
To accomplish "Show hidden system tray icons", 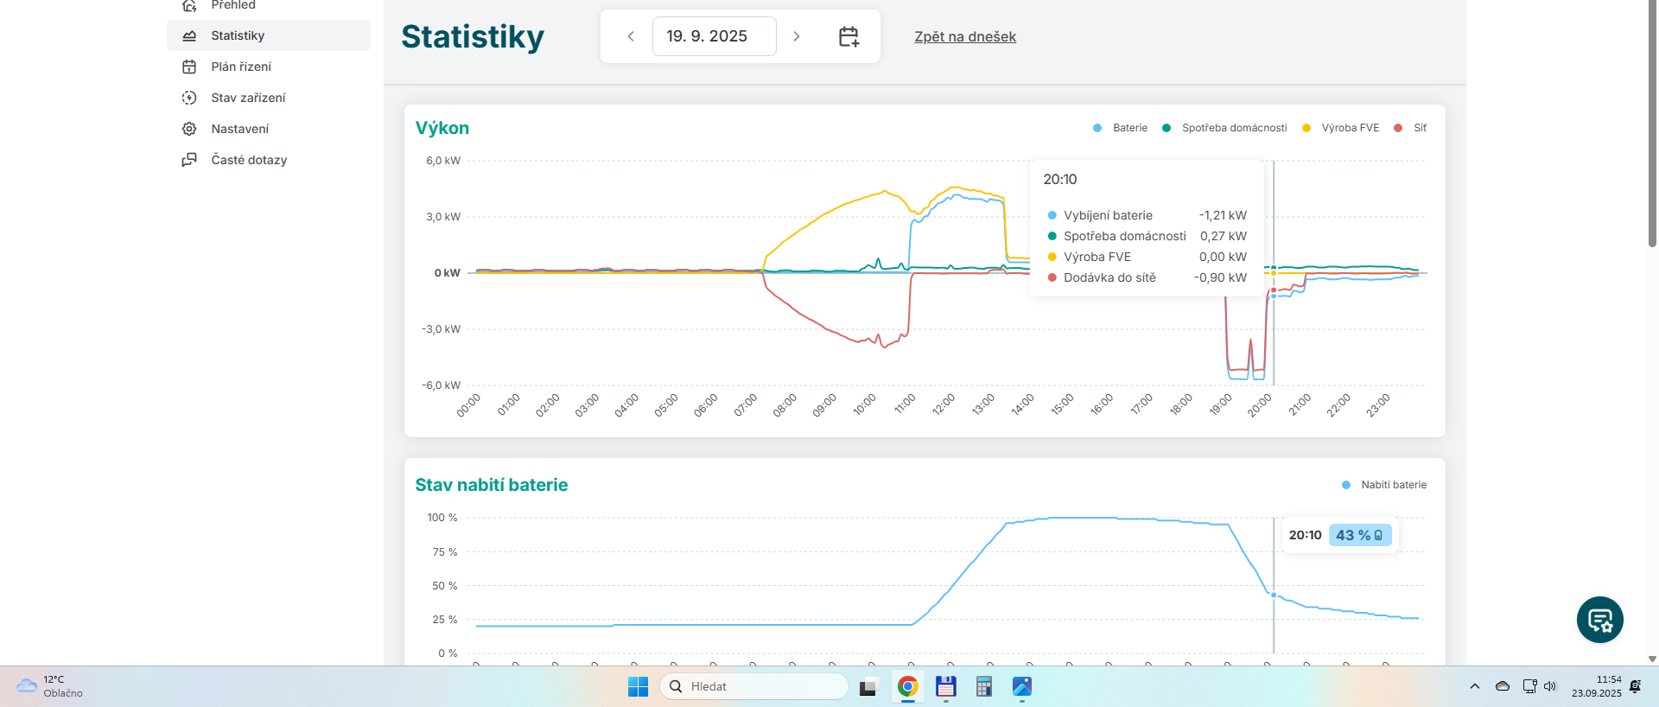I will point(1475,686).
